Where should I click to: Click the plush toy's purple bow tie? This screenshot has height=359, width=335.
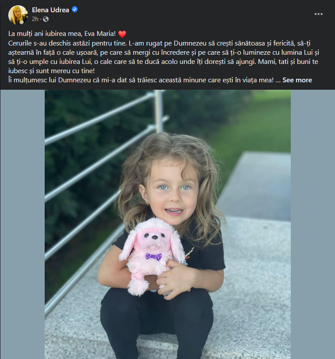tap(153, 257)
